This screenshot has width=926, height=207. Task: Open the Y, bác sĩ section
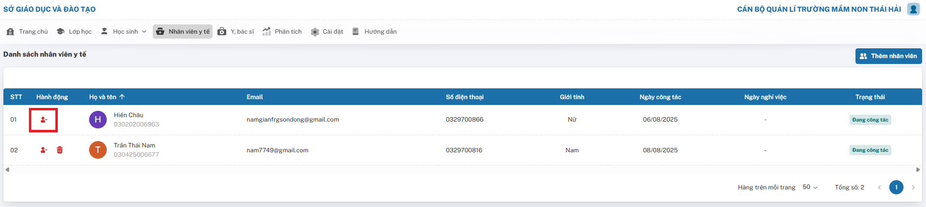pos(236,32)
